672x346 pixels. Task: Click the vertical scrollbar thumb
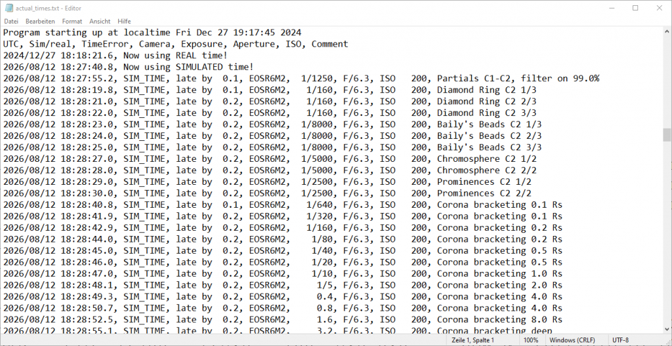click(667, 134)
